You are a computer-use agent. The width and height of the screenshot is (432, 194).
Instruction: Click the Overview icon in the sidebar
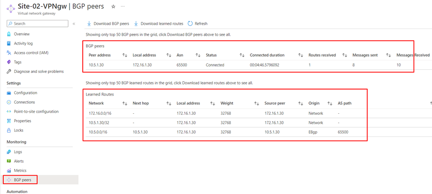coord(9,34)
